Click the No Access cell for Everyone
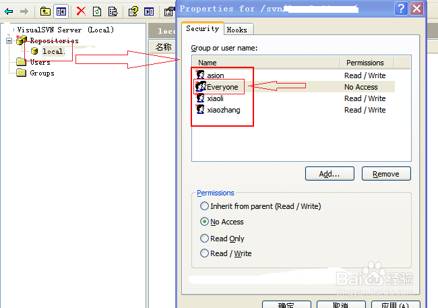Image resolution: width=438 pixels, height=308 pixels. coord(361,87)
